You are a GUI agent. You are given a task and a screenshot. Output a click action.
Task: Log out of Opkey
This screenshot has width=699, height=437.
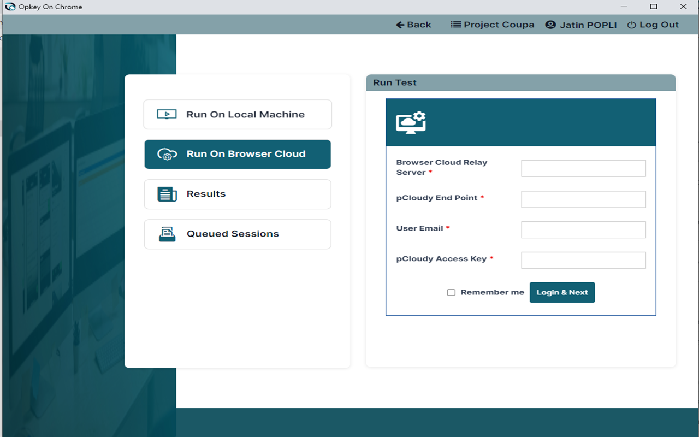[x=653, y=25]
